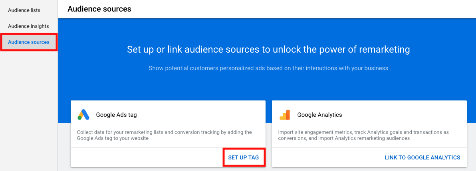476x171 pixels.
Task: Click the remarketing banner headline text
Action: pyautogui.click(x=268, y=49)
